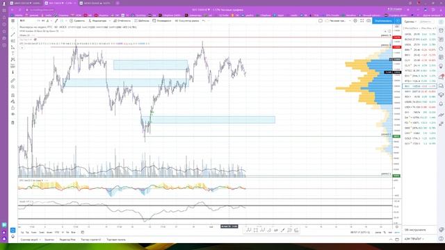Screen dimensions: 445x250
Task: Toggle the percent scale button
Action: tap(385, 233)
